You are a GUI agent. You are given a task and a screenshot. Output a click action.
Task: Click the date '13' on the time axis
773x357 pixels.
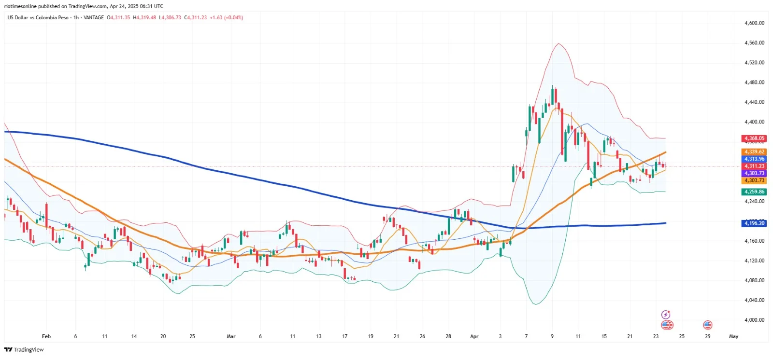click(318, 336)
